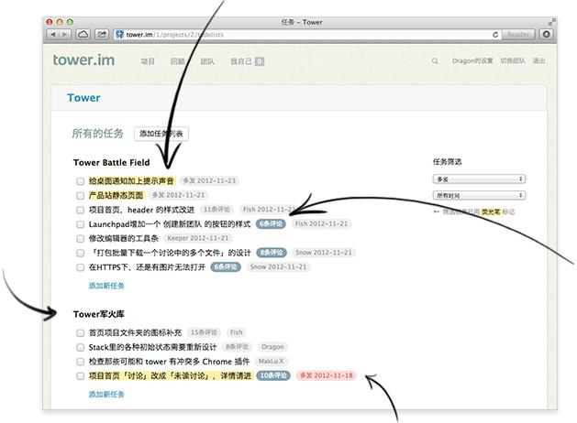Open the Tower军火库 list title
Screen dimensions: 577x423
click(99, 314)
